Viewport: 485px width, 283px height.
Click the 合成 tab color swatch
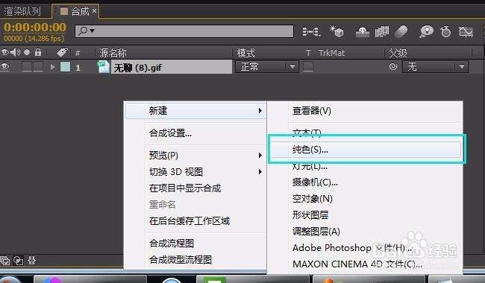[64, 11]
